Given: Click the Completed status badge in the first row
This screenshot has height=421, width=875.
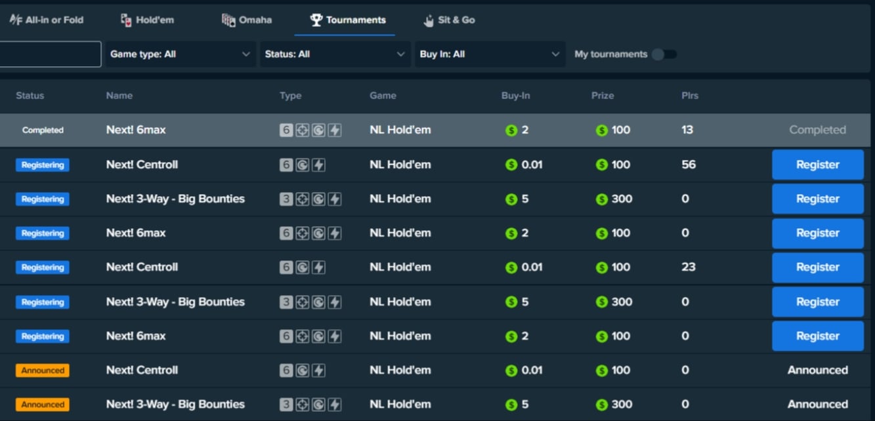Looking at the screenshot, I should (x=43, y=130).
